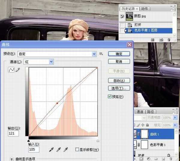Switch to the 路径 paths tab
180x161 pixels.
150,112
